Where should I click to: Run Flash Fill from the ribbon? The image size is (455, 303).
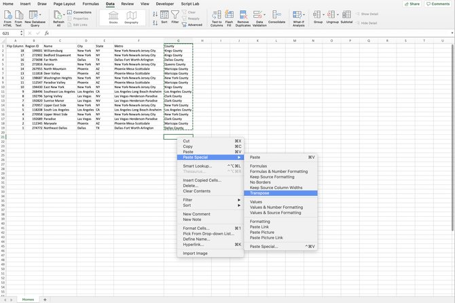coord(230,15)
